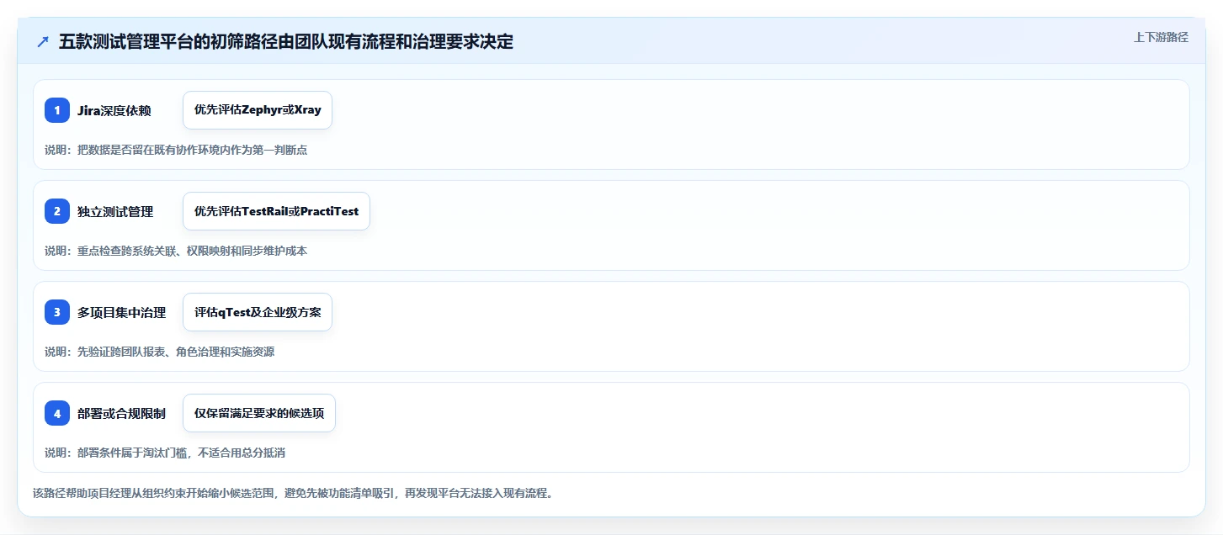Select step number 2 badge
The width and height of the screenshot is (1223, 535).
(57, 211)
